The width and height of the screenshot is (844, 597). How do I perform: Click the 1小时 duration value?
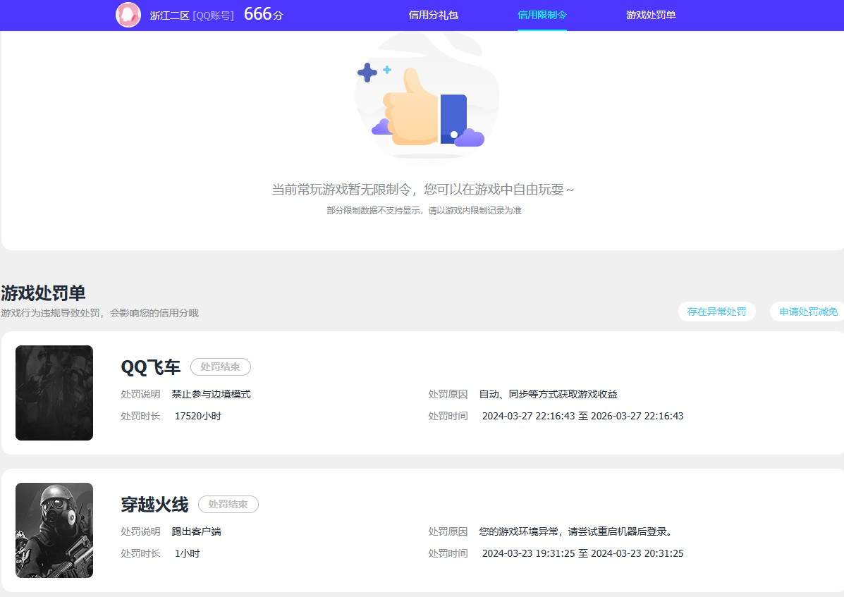188,553
